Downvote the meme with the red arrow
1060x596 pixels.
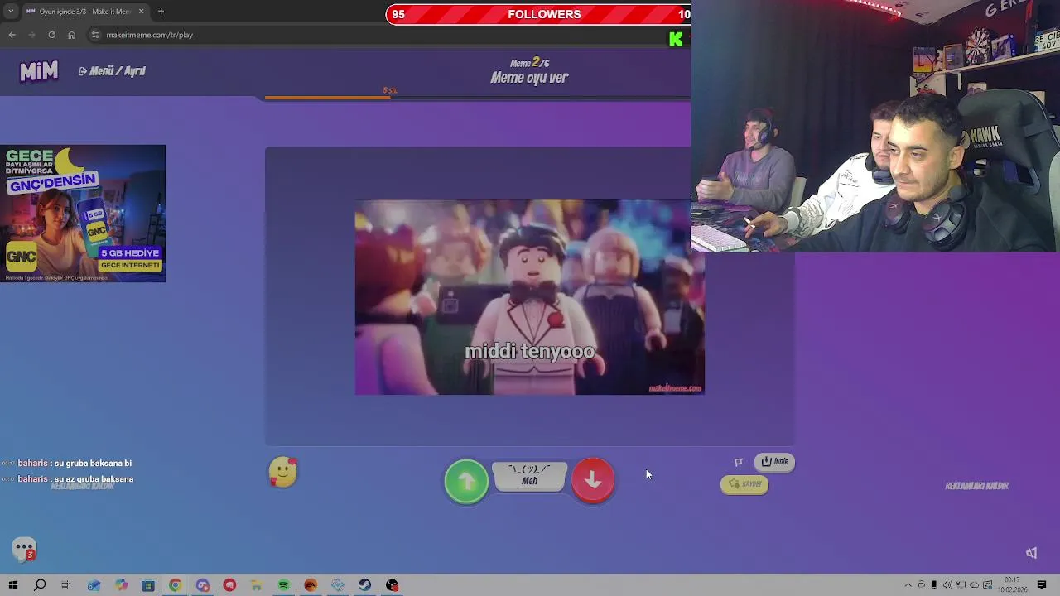pos(593,480)
